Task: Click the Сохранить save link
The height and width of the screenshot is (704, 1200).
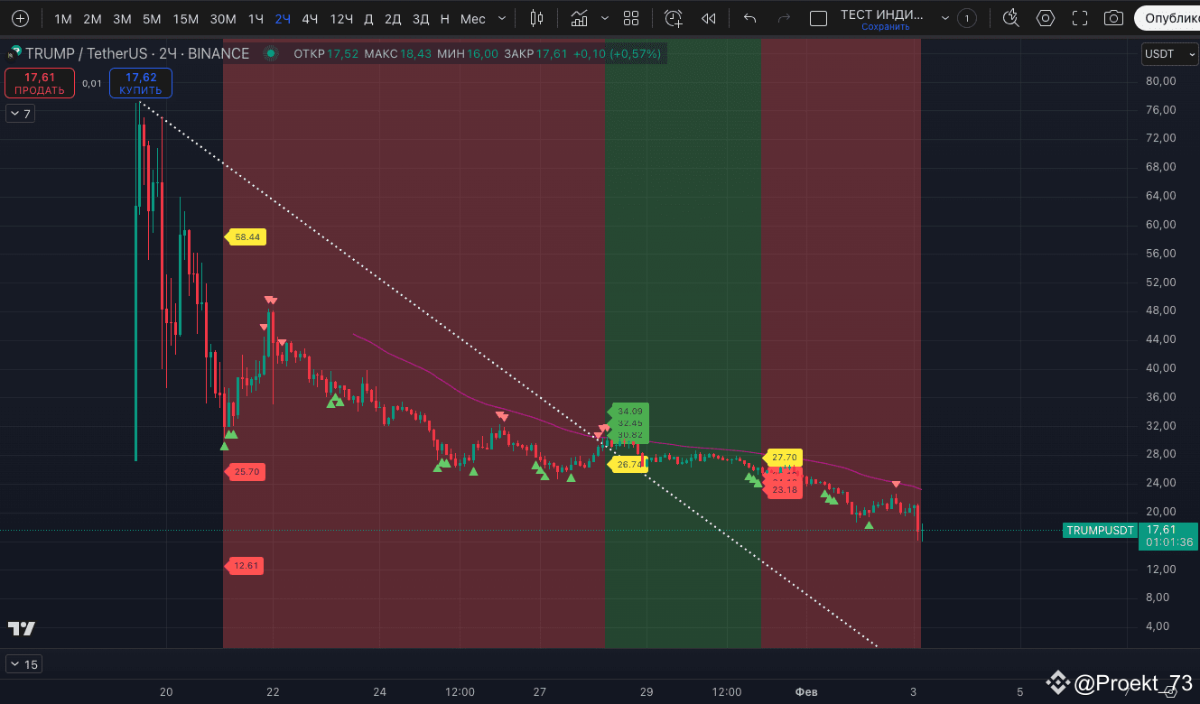Action: pyautogui.click(x=885, y=27)
